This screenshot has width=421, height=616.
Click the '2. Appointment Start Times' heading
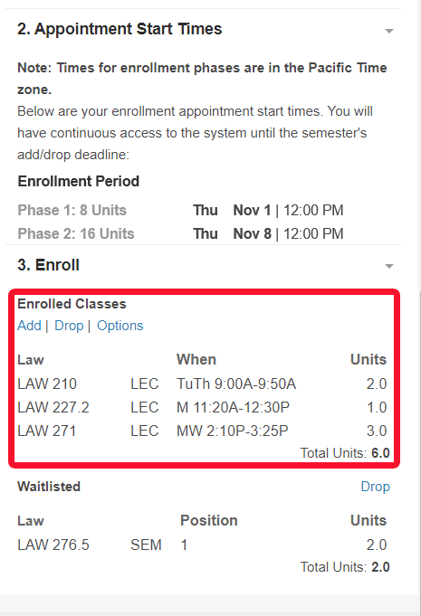click(x=120, y=29)
